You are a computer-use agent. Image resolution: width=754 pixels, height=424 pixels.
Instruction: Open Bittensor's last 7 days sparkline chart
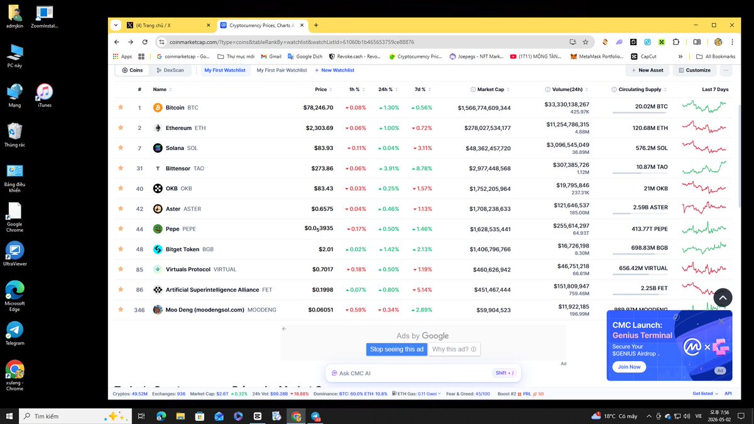[x=704, y=168]
